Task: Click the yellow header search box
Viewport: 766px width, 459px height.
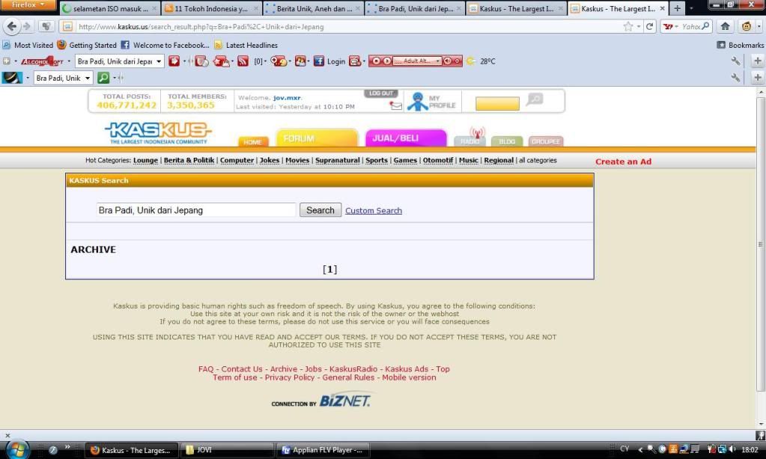Action: click(x=497, y=103)
